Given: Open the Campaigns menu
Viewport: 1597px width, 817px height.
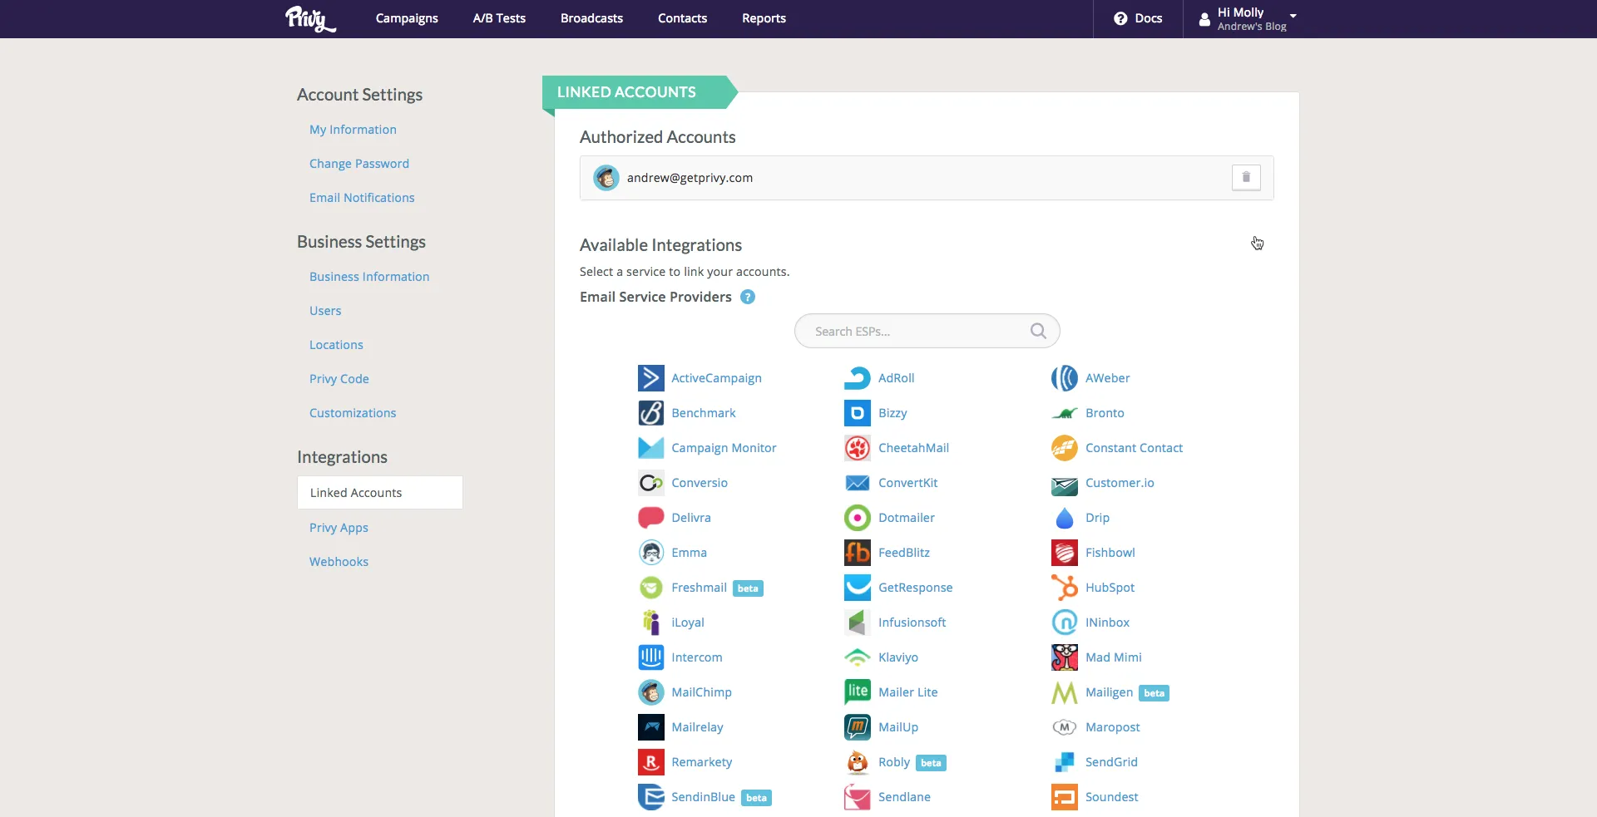Looking at the screenshot, I should point(407,18).
